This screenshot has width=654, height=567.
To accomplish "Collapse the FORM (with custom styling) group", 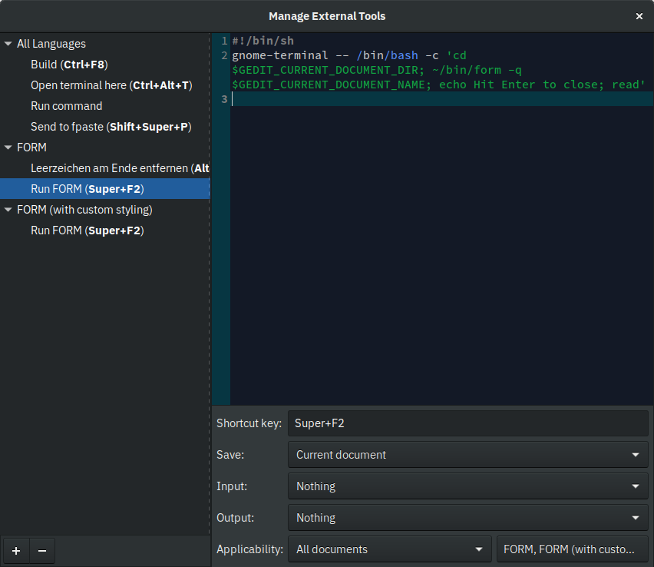I will point(8,210).
